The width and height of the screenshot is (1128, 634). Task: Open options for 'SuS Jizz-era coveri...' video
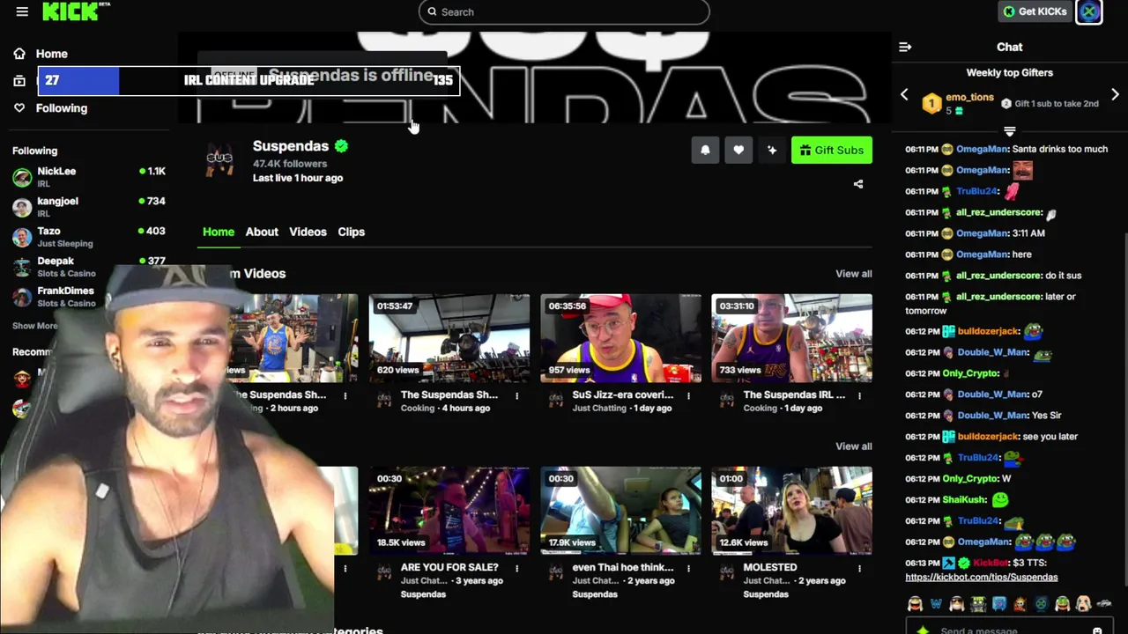pyautogui.click(x=689, y=395)
